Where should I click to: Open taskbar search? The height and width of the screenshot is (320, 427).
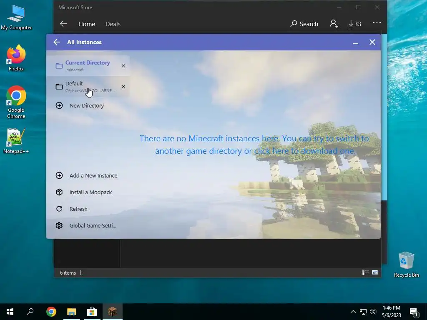(x=30, y=312)
